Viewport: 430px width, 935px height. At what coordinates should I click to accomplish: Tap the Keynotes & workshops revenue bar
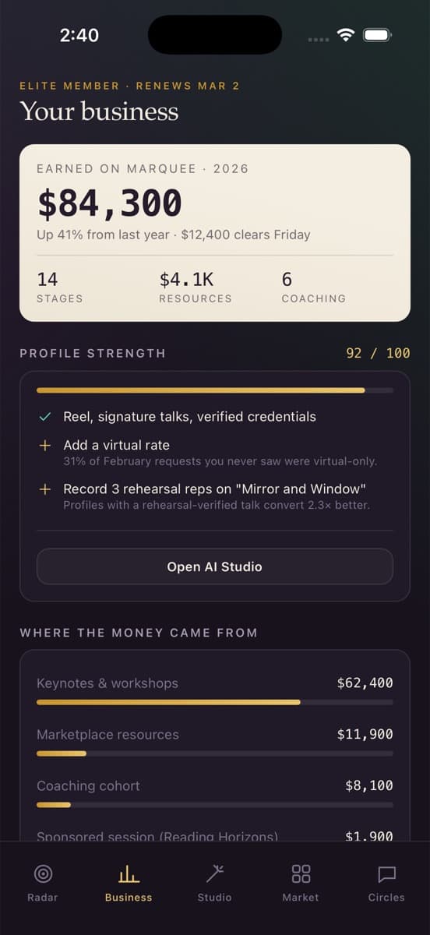pos(215,702)
